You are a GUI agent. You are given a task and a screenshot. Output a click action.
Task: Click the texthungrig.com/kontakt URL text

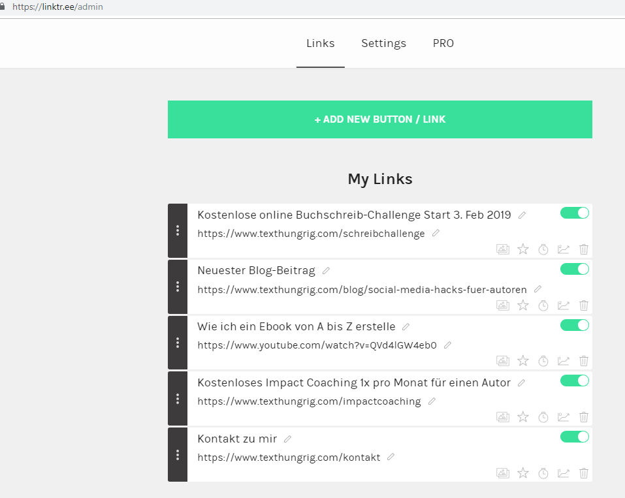289,458
